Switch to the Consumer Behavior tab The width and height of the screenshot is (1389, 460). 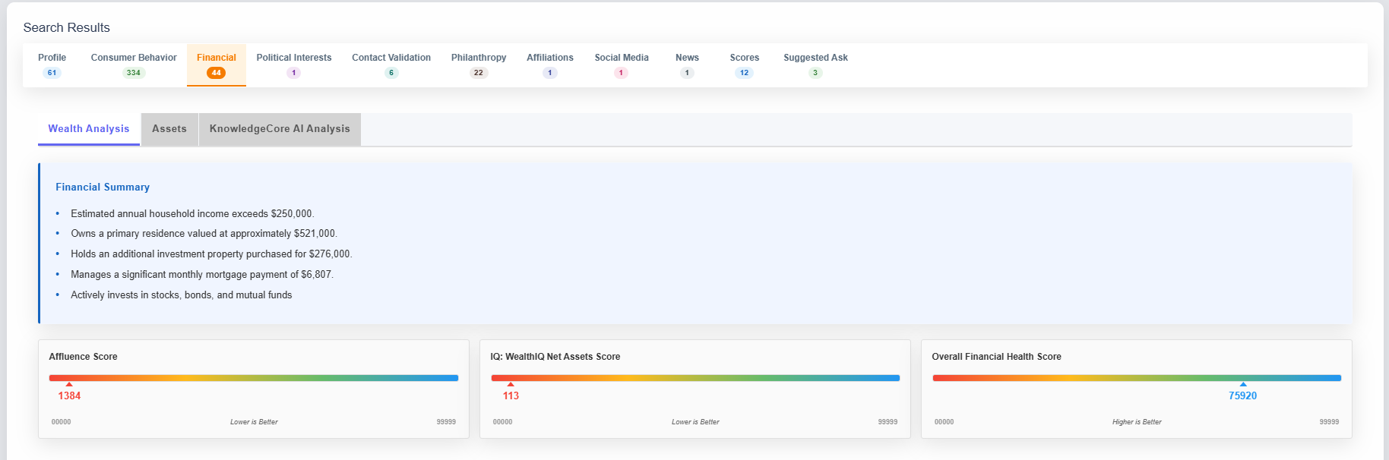click(134, 65)
